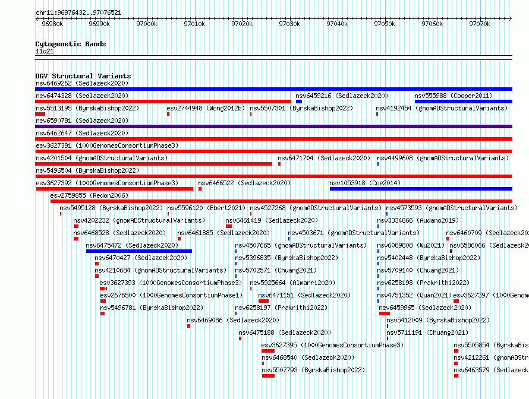This screenshot has width=529, height=399.
Task: Open nsv5402448 (ByrskaBishop2022) variant
Action: pos(429,258)
